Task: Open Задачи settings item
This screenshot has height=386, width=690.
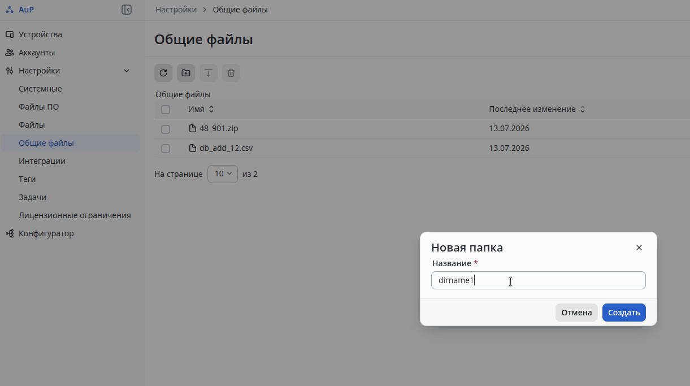Action: 32,197
